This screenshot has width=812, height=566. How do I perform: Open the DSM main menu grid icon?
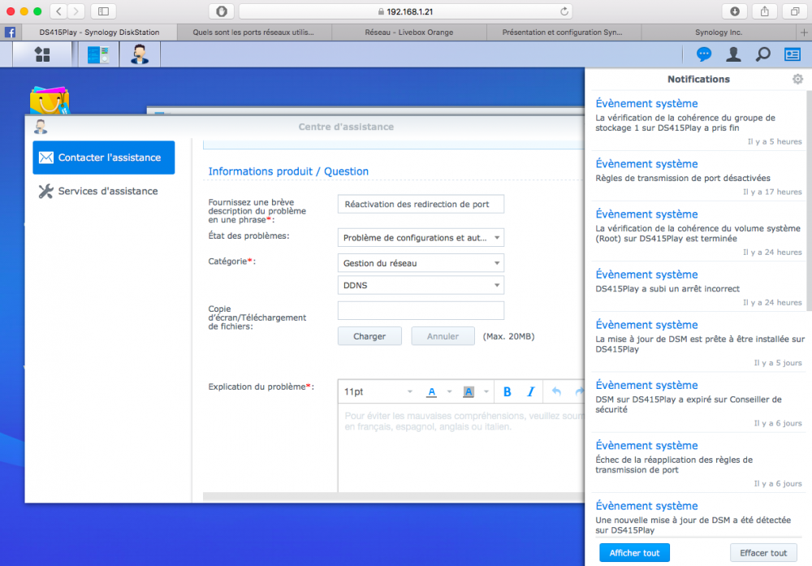42,54
